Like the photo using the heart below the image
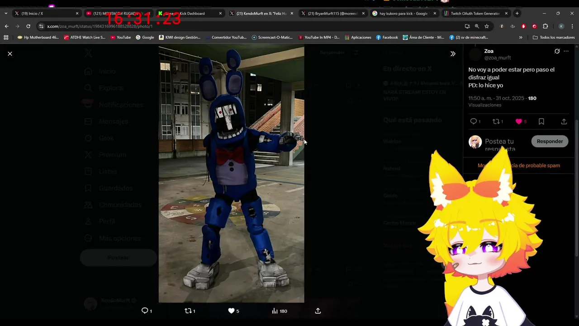The image size is (579, 326). 231,311
